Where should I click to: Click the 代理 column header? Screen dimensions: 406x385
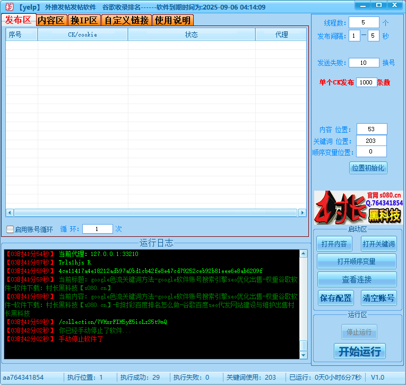point(281,35)
